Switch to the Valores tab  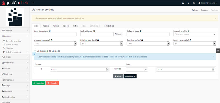click(x=56, y=26)
